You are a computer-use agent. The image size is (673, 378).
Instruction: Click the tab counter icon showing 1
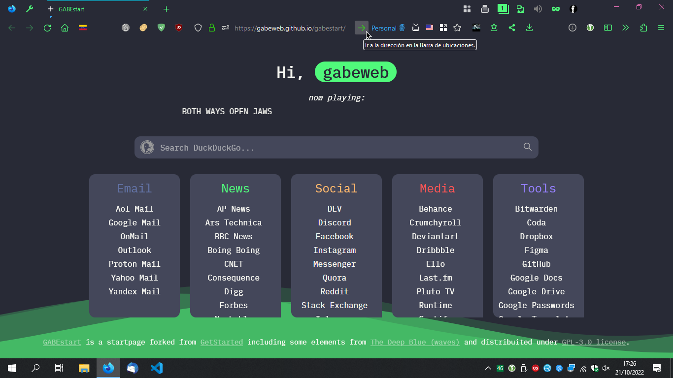(503, 8)
